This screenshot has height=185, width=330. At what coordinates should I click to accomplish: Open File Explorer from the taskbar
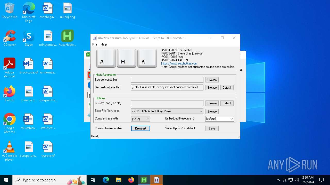[118, 180]
